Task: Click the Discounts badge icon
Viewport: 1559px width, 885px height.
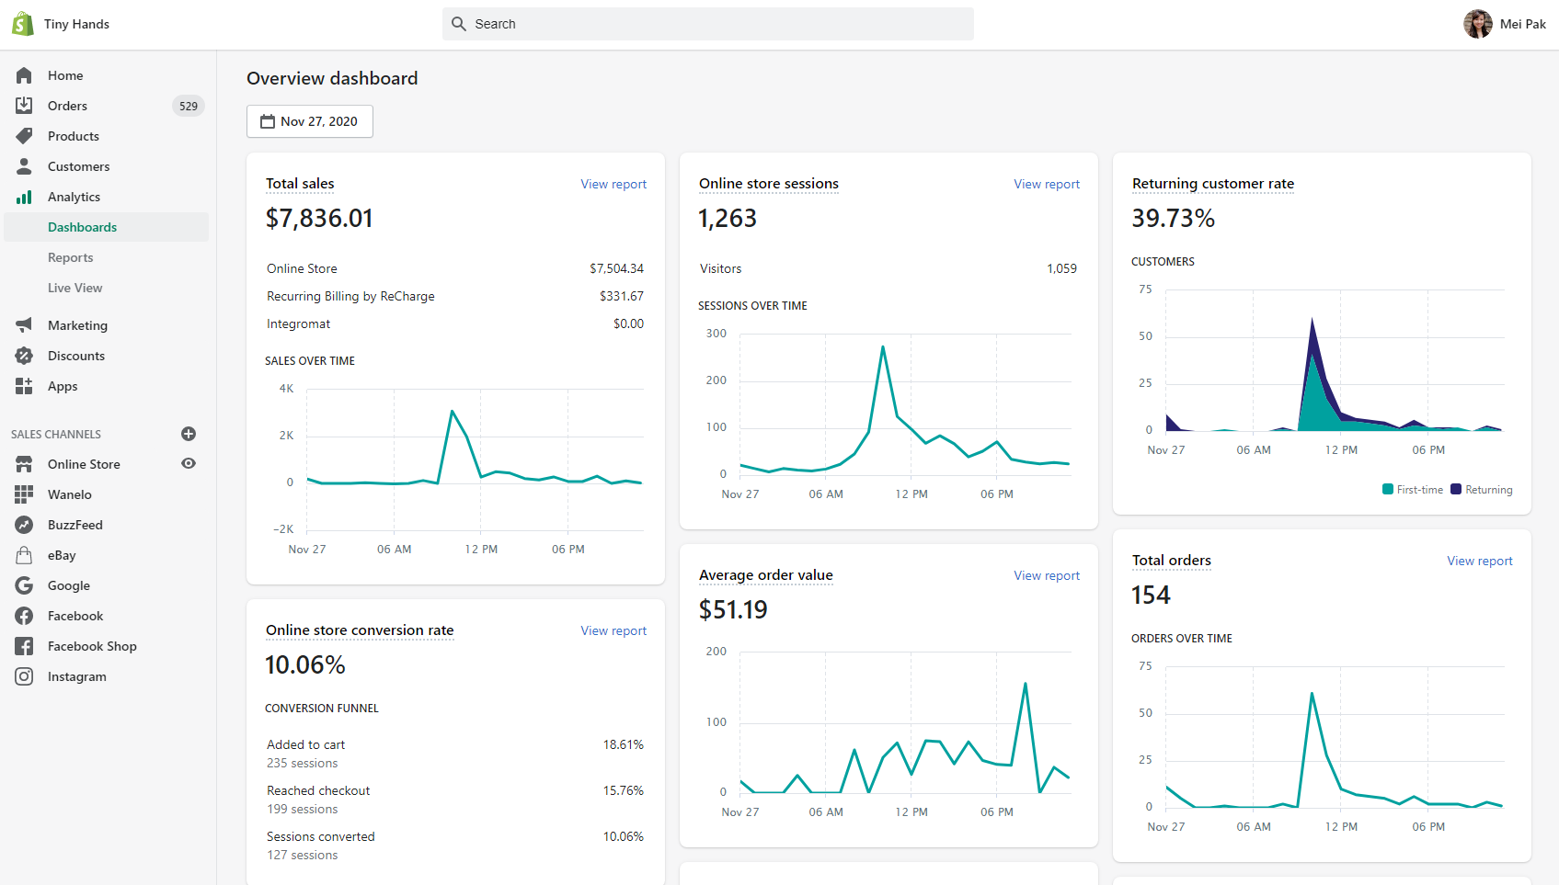Action: (x=24, y=356)
